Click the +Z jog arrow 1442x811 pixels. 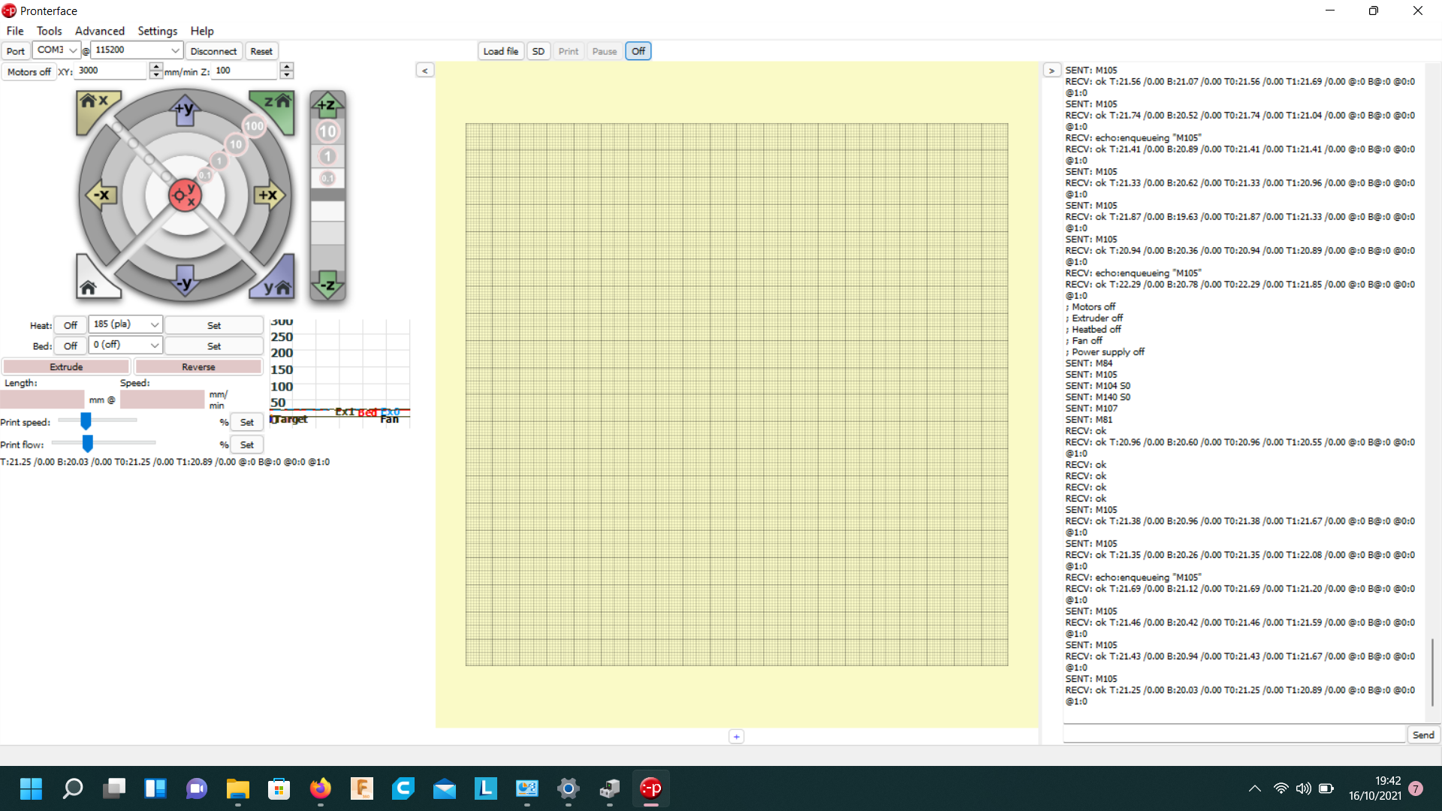pyautogui.click(x=327, y=105)
